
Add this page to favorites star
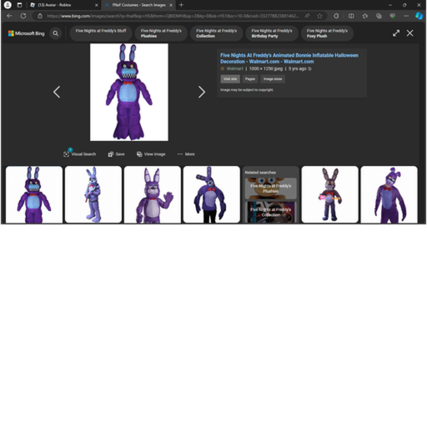click(319, 16)
